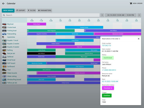Click the magnifier icon in search bar
Screen dimensions: 144x108
(4, 15)
